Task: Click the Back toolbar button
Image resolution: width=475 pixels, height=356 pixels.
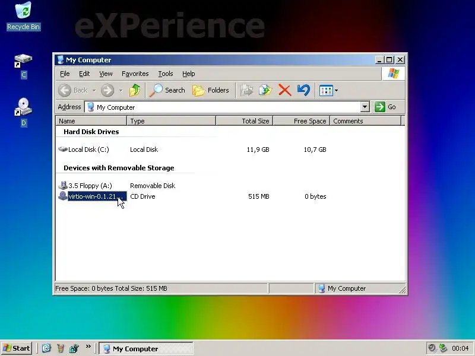Action: (x=72, y=90)
